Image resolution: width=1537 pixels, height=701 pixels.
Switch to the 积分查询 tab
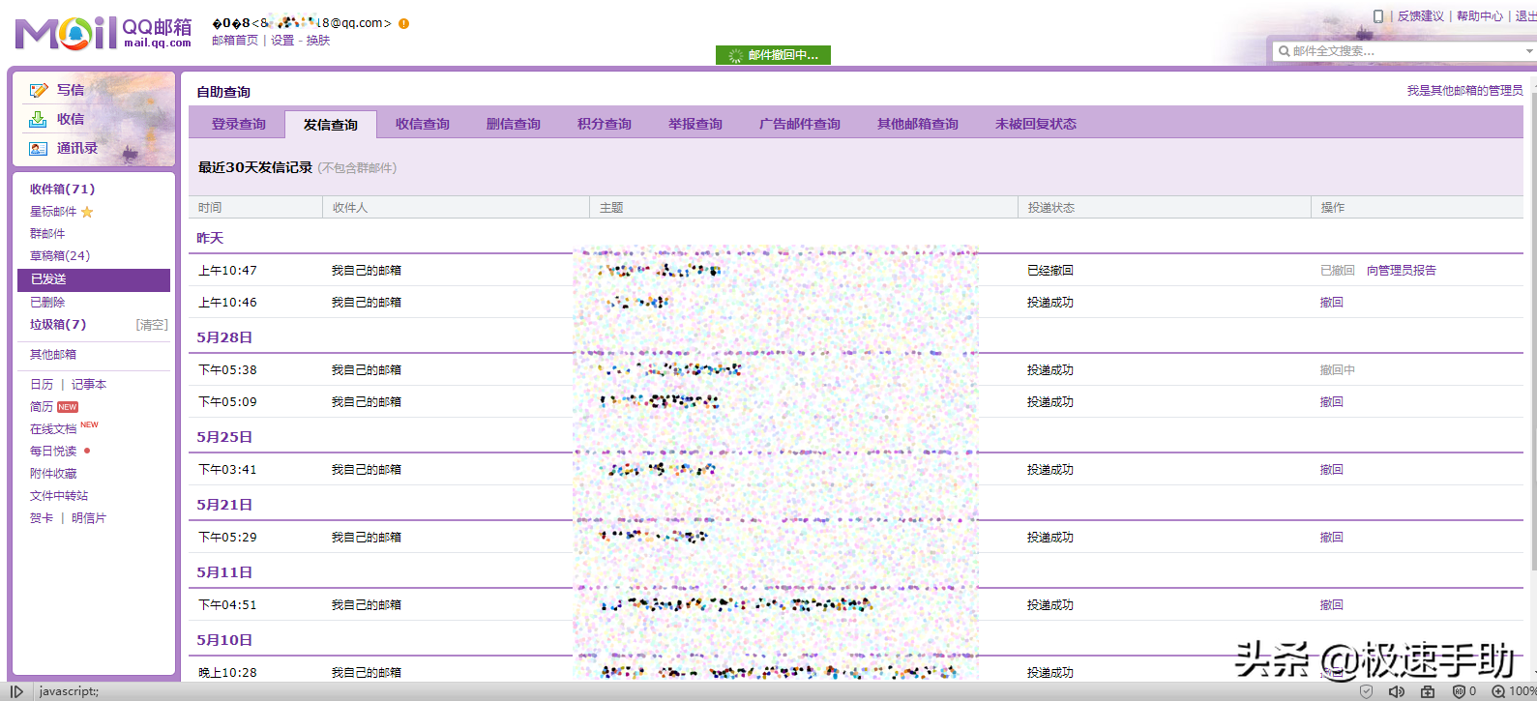point(605,124)
